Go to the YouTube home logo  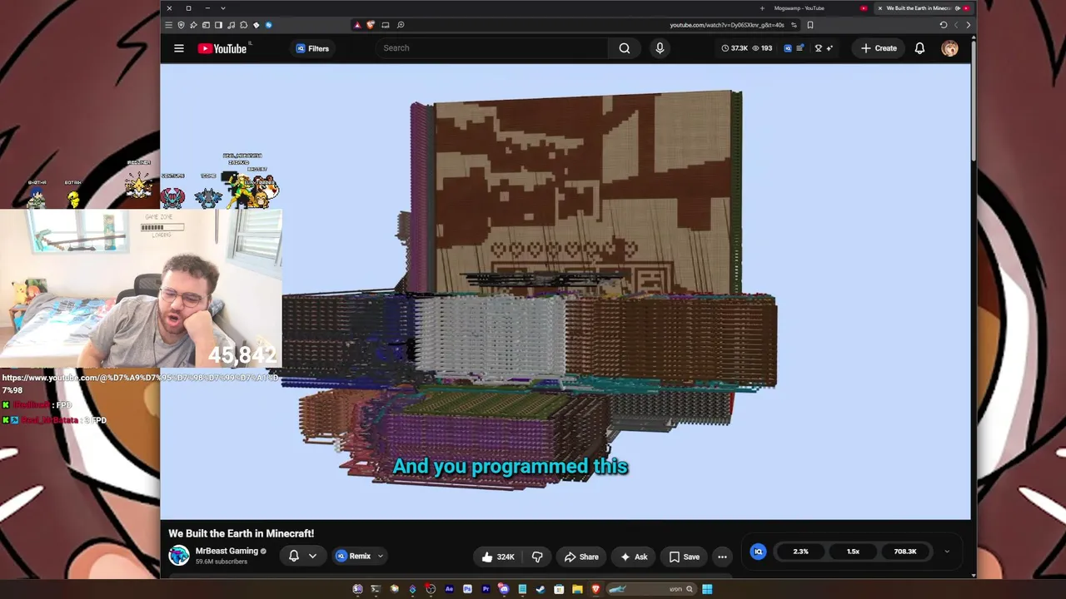[x=222, y=48]
